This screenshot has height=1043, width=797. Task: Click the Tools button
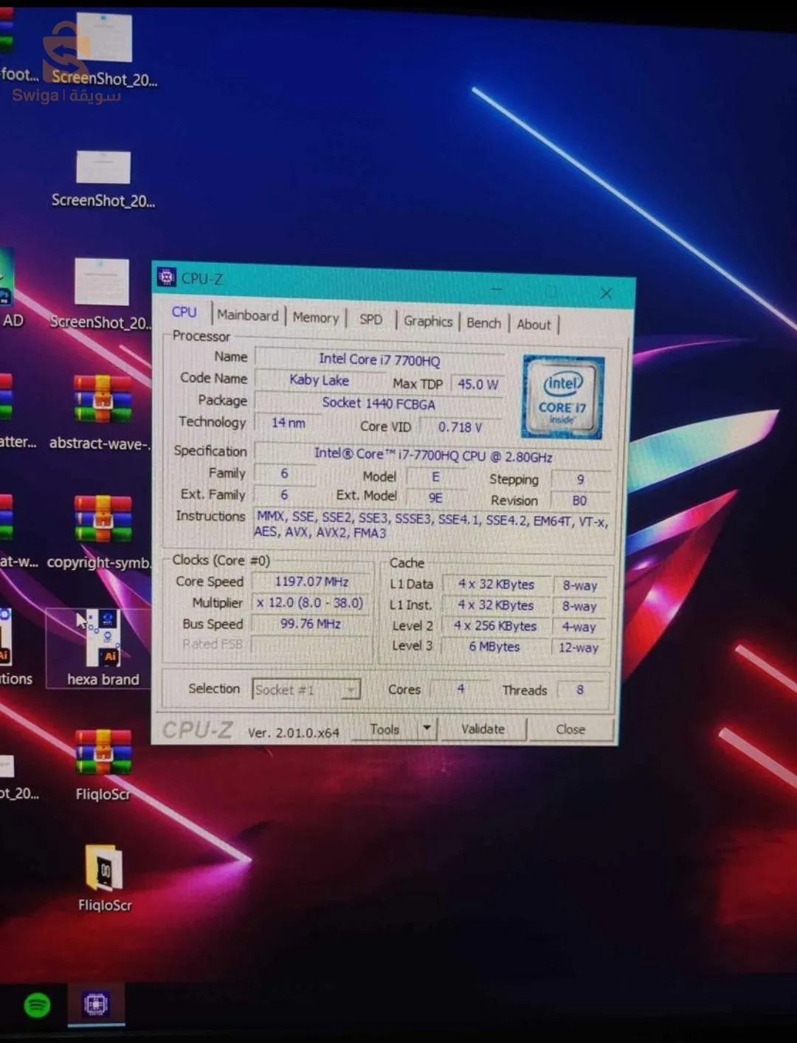[384, 729]
